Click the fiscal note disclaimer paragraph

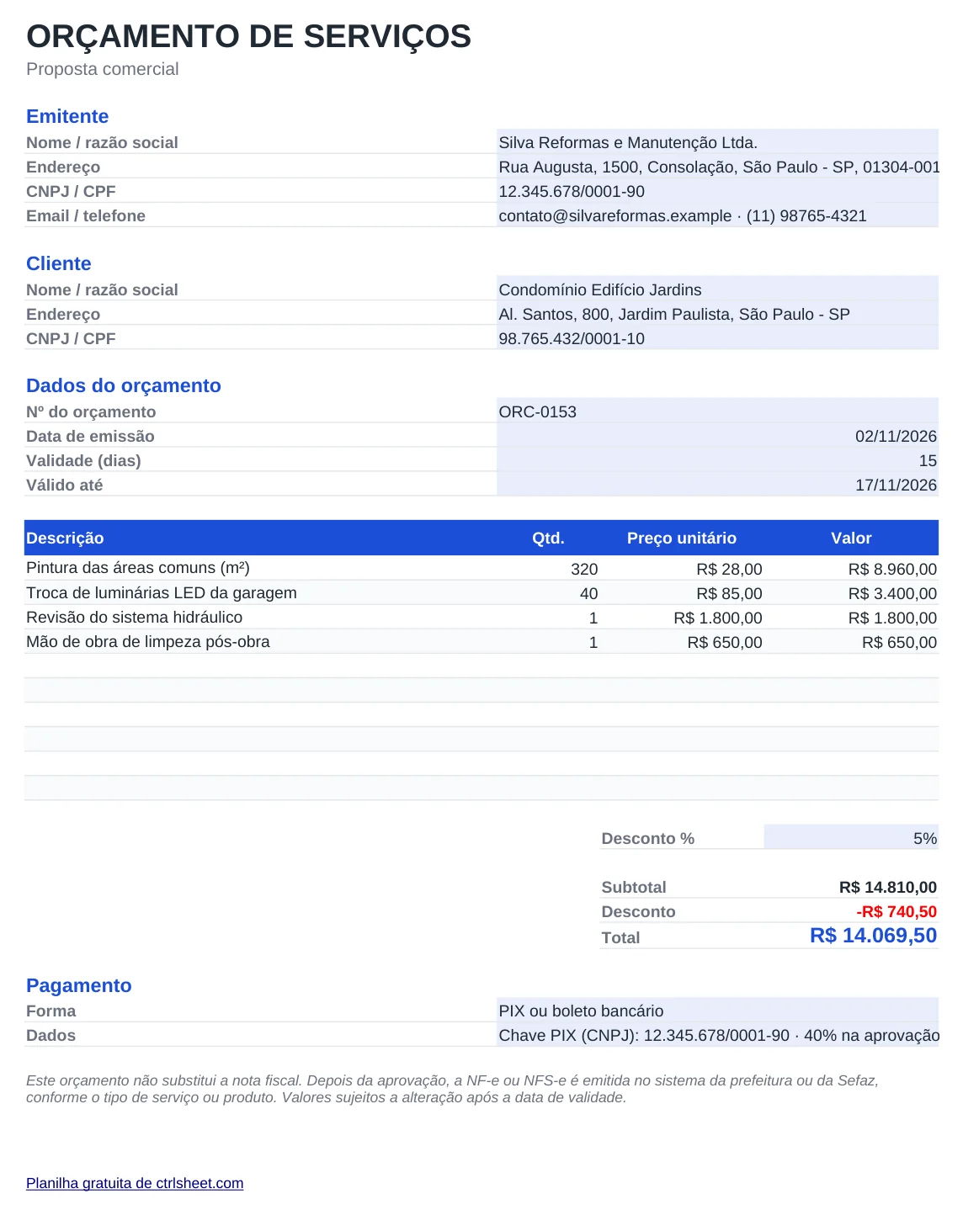[x=452, y=1089]
